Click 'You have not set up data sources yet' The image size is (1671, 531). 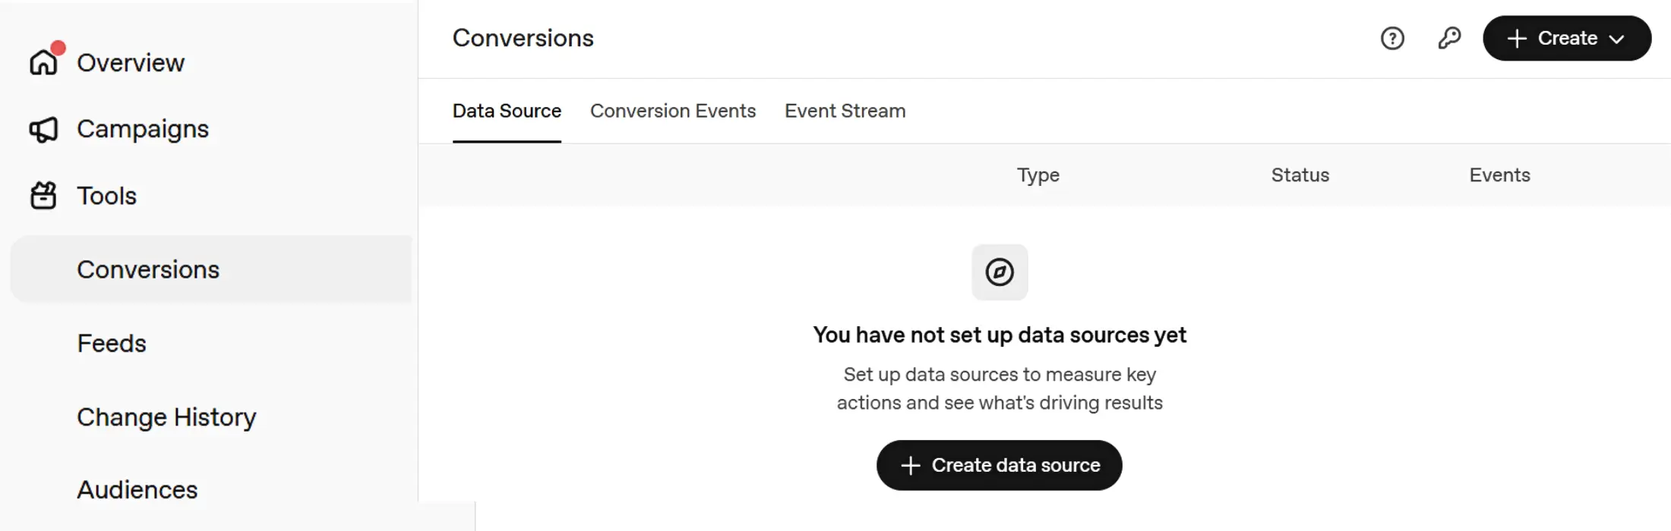tap(1000, 335)
